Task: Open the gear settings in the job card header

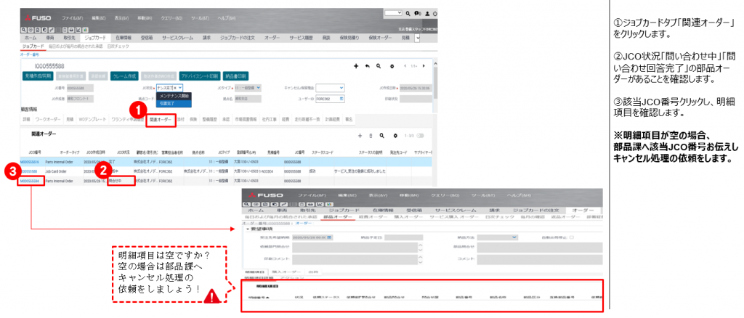Action: [x=392, y=65]
